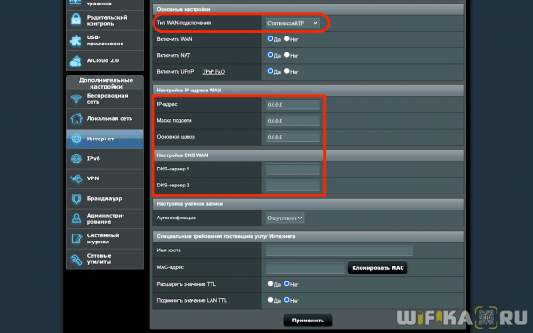533x333 pixels.
Task: Click the Применить button
Action: tap(308, 321)
